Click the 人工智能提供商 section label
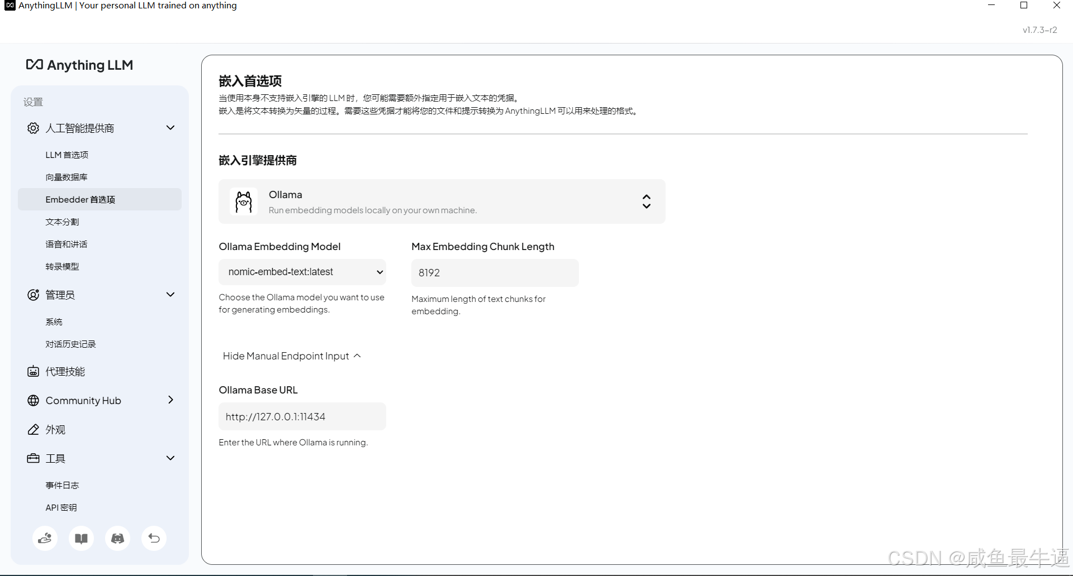This screenshot has width=1073, height=576. pos(79,128)
